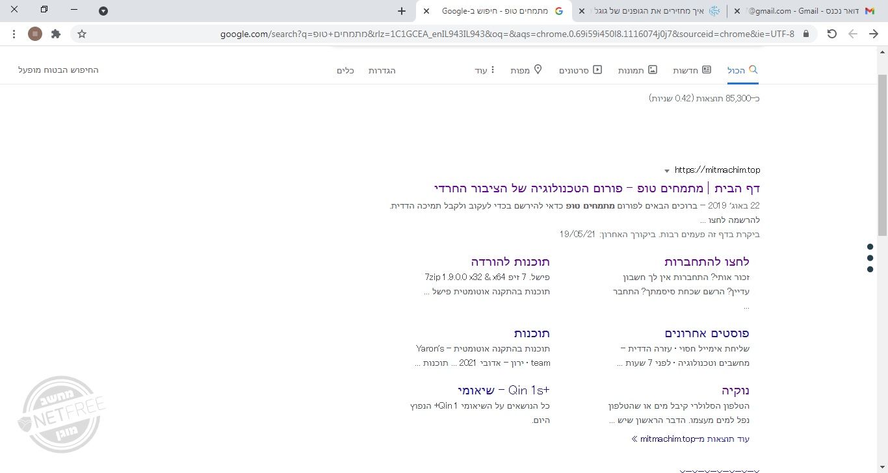This screenshot has width=888, height=473.
Task: Select the מפות maps filter
Action: 527,70
